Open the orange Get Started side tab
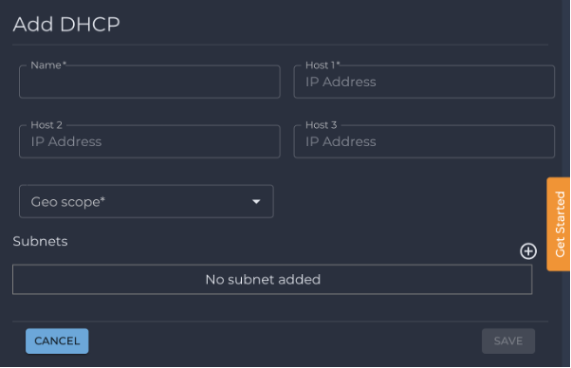The image size is (571, 368). point(559,224)
